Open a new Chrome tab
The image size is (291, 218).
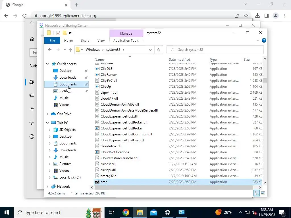pos(77,5)
